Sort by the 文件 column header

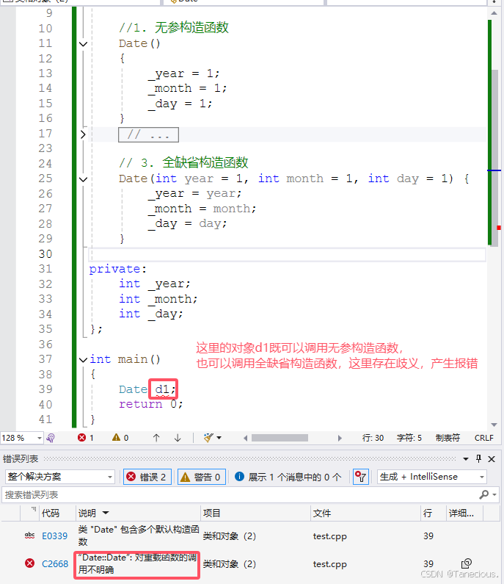[322, 513]
